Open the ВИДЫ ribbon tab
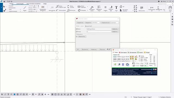This screenshot has height=98, width=174. [45, 4]
